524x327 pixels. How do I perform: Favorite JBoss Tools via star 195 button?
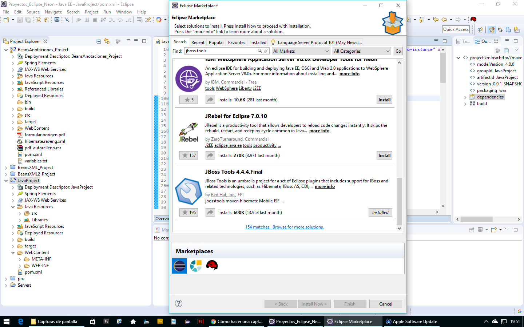pyautogui.click(x=189, y=213)
